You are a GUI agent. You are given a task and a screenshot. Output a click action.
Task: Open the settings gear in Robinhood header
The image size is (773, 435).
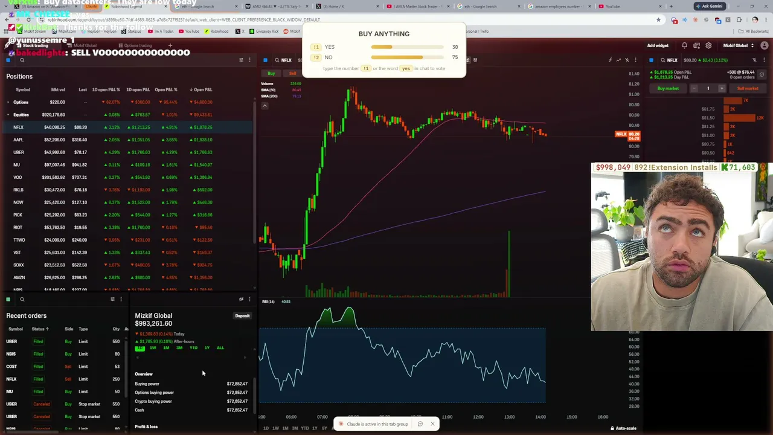coord(708,45)
